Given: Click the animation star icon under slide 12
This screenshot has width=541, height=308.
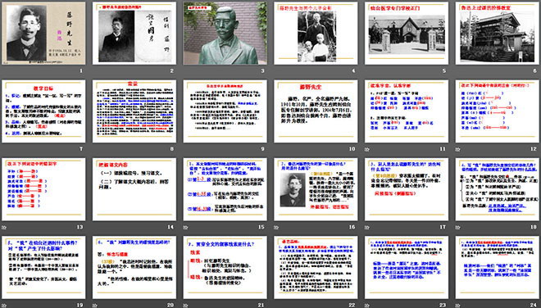Looking at the screenshot, I should [457, 149].
